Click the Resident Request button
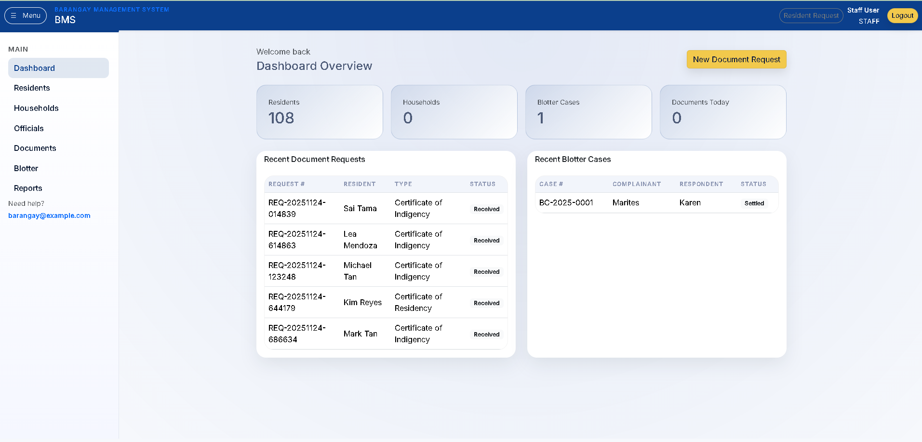This screenshot has width=922, height=442. 811,15
